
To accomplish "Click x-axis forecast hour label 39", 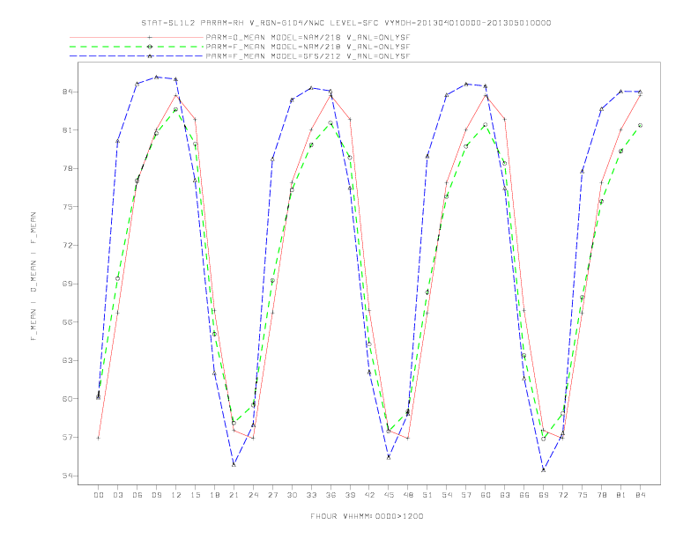I will 350,495.
